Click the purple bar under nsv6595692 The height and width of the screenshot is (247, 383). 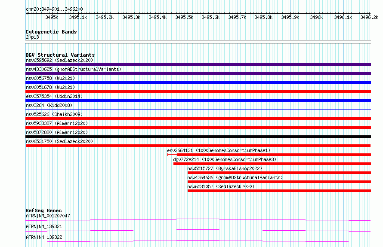click(198, 64)
